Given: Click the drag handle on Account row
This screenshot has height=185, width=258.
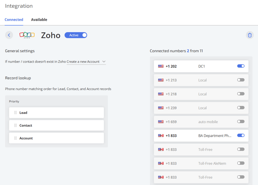Looking at the screenshot, I should coord(15,138).
